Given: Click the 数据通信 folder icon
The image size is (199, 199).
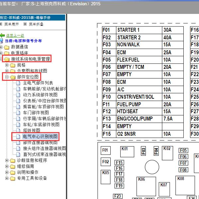Looking at the screenshot, I should 7,47.
